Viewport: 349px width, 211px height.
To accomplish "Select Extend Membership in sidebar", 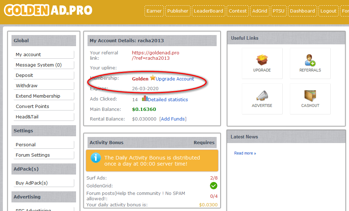I will pos(44,96).
